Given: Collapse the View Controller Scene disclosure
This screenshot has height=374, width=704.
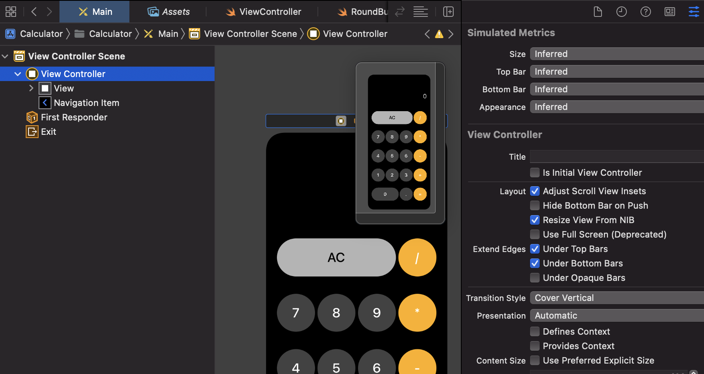Looking at the screenshot, I should [5, 56].
